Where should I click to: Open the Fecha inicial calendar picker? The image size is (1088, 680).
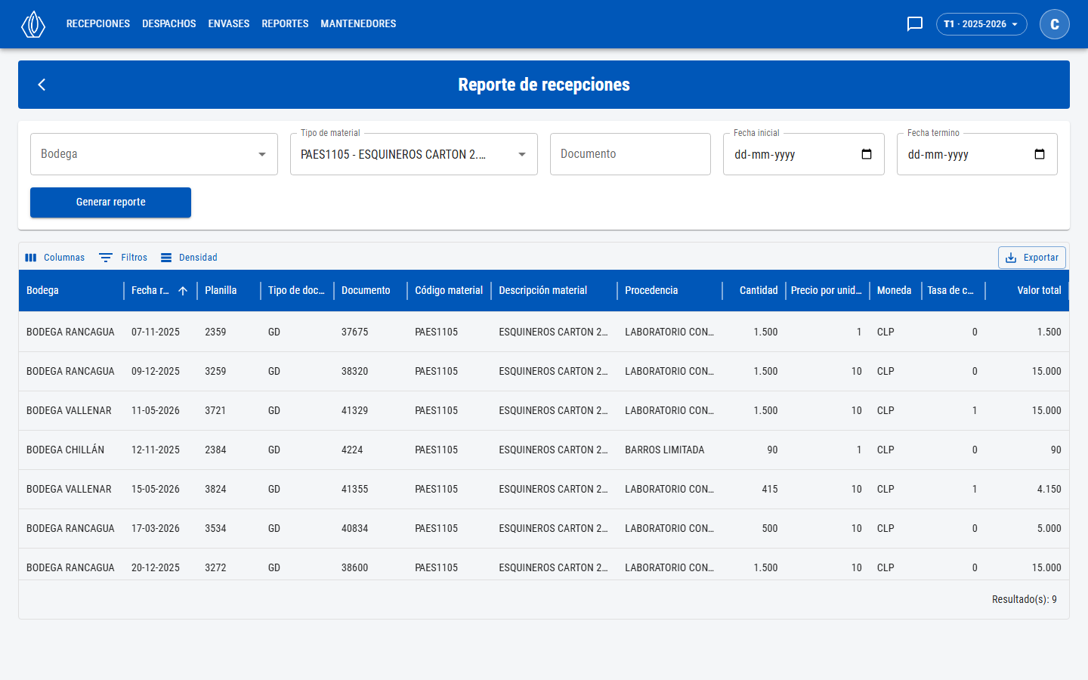867,154
